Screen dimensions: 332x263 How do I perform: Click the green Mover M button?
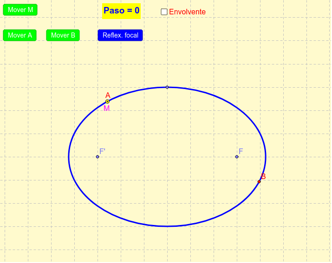[x=20, y=10]
